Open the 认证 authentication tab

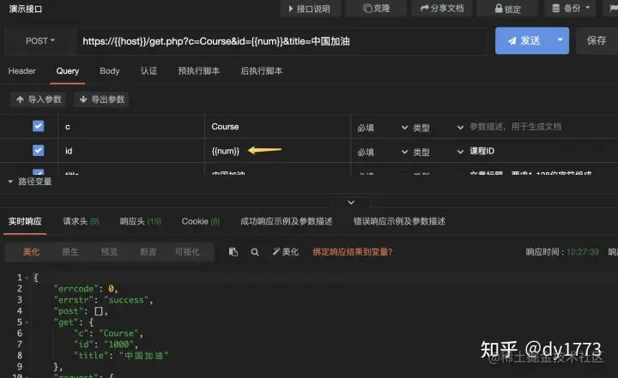(149, 71)
